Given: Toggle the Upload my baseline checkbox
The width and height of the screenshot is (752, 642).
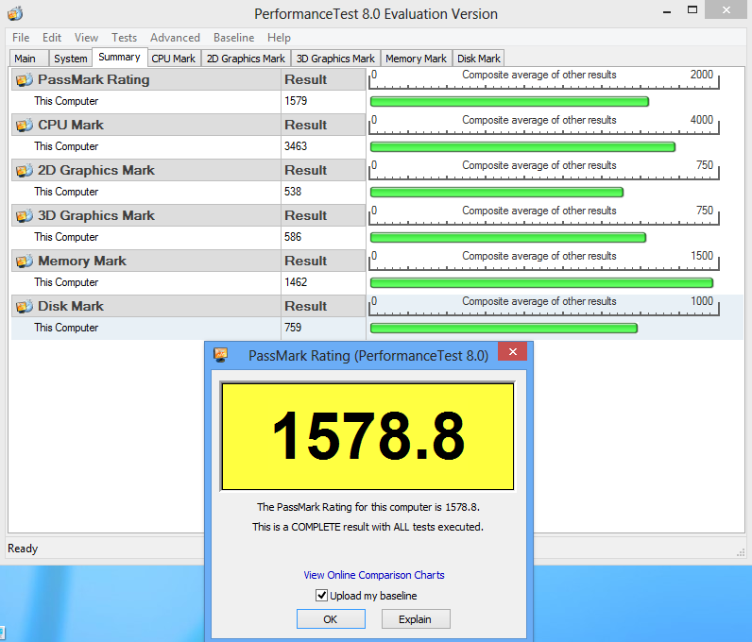Looking at the screenshot, I should click(321, 596).
